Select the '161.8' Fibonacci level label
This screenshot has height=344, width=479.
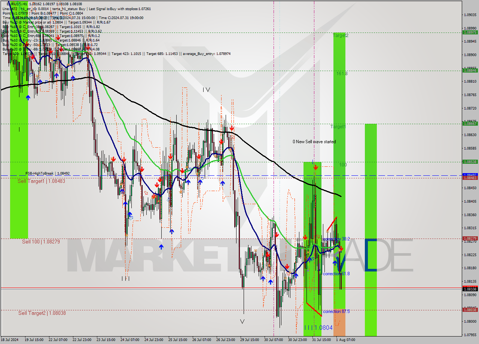342,74
